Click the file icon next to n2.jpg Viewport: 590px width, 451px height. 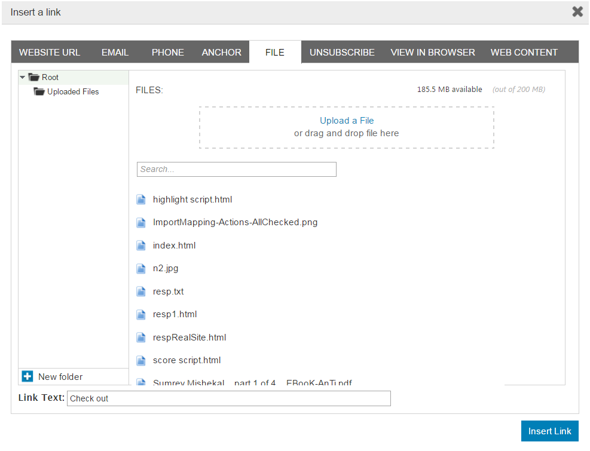141,269
